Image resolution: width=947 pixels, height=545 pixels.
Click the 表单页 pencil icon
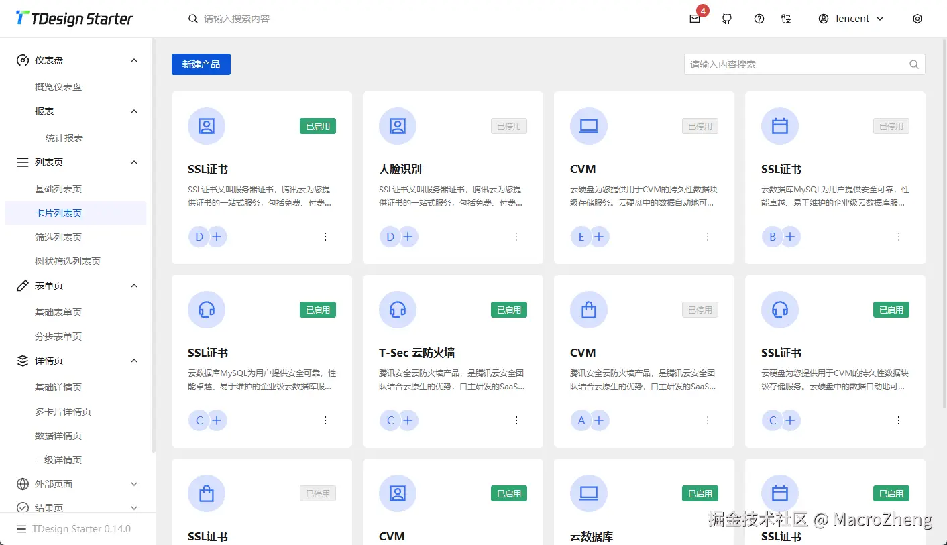tap(23, 286)
